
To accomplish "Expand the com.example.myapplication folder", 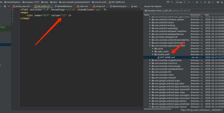I will [150, 60].
